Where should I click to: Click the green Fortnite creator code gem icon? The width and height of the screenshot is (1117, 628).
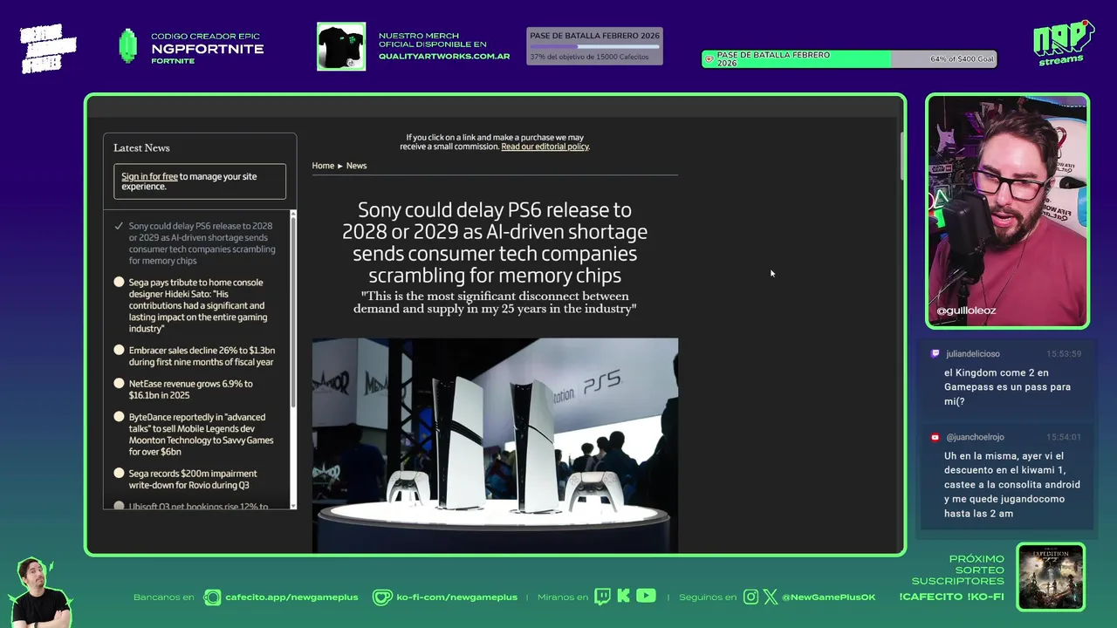point(128,46)
